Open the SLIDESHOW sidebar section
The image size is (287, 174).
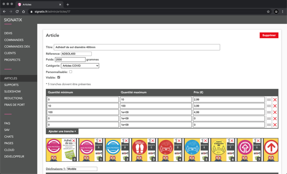coord(13,92)
